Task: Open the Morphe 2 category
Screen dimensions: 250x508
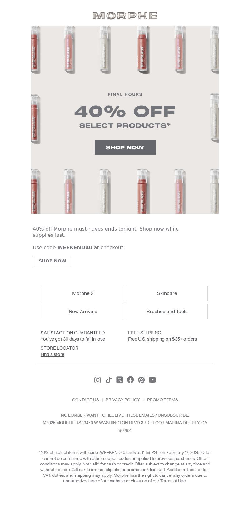Action: (x=83, y=293)
